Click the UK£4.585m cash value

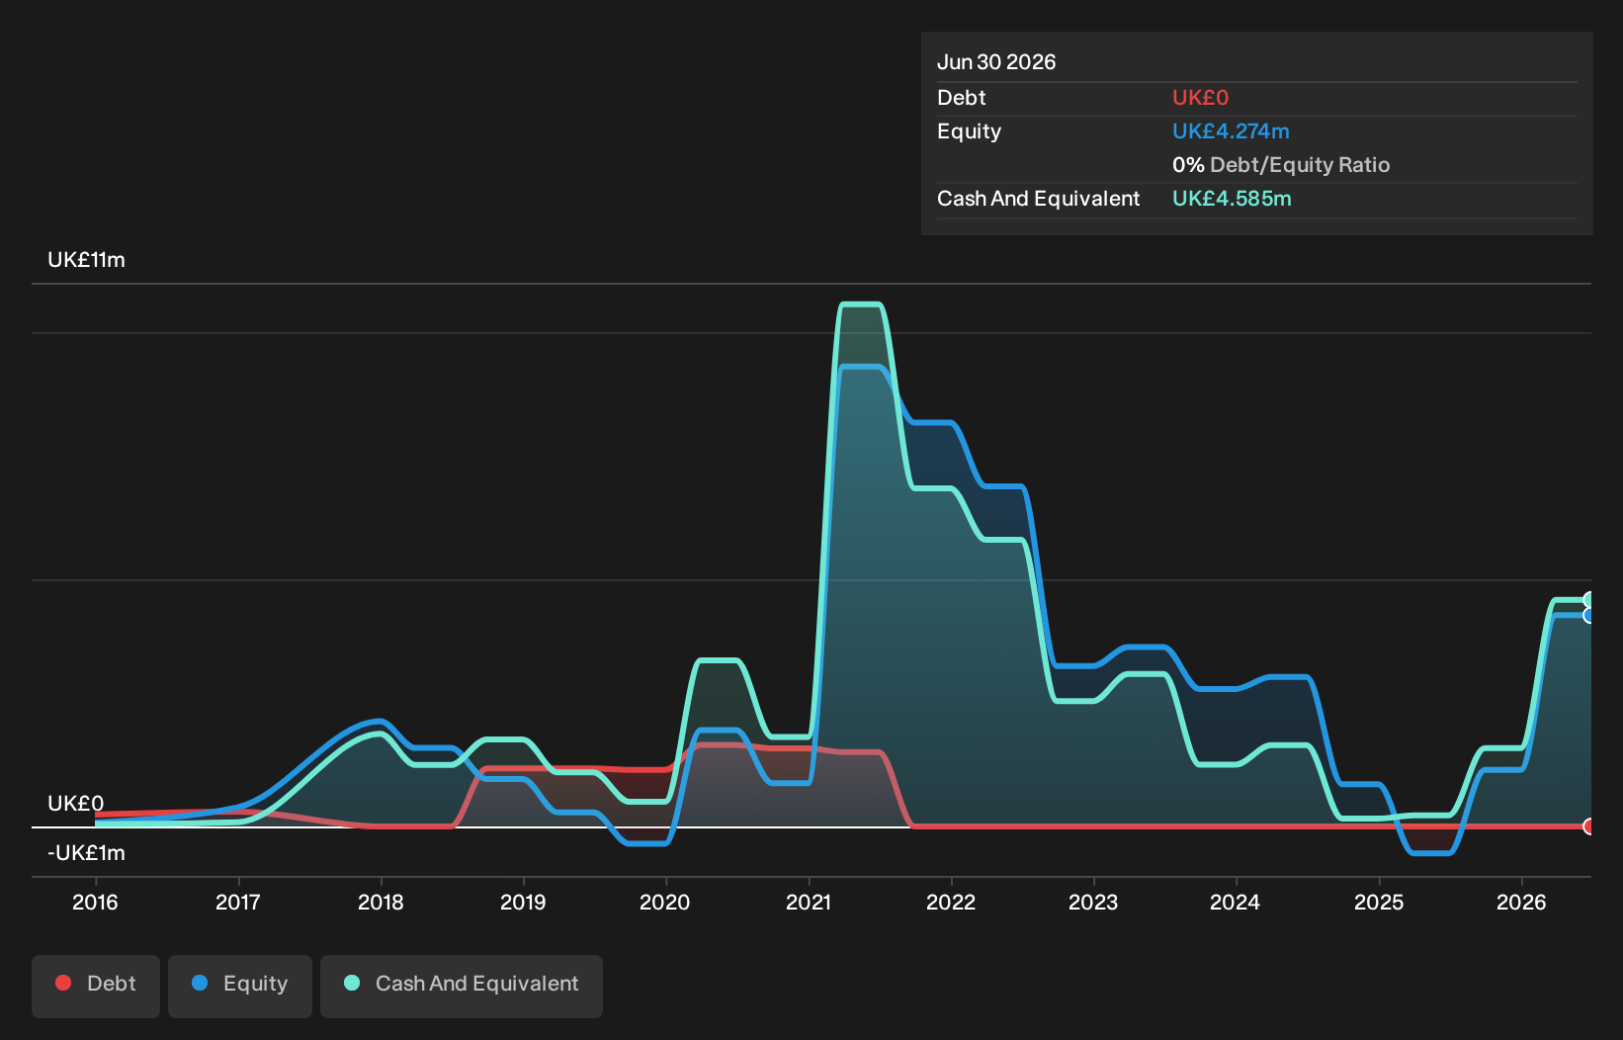click(1232, 199)
